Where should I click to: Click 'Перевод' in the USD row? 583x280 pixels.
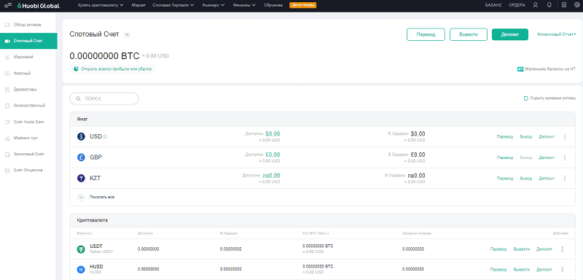(504, 137)
